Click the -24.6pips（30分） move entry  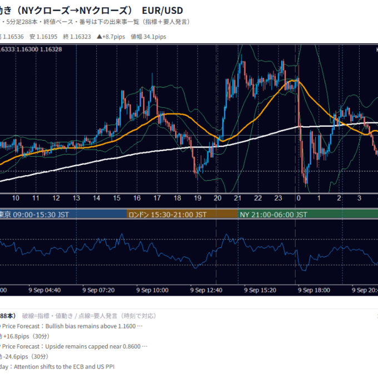pyautogui.click(x=26, y=356)
